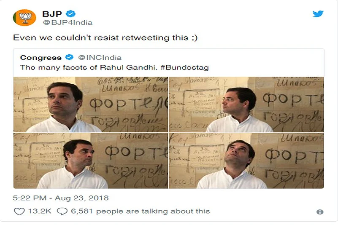338x225 pixels.
Task: Click the Twitter bird logo
Action: click(x=318, y=14)
